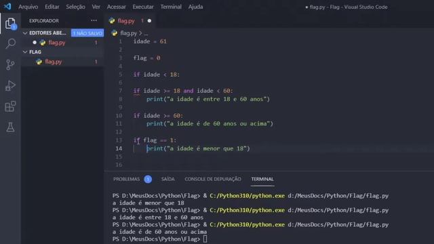Click flag.py breadcrumb segment
The image size is (434, 244).
(128, 33)
